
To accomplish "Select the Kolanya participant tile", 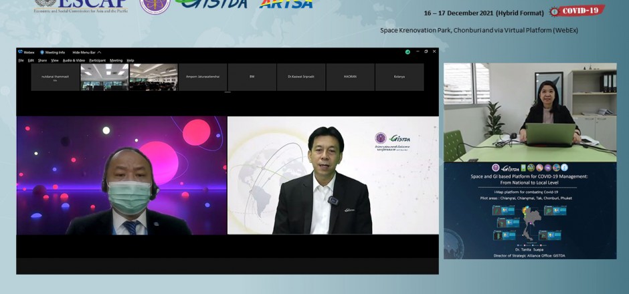I will click(x=399, y=77).
